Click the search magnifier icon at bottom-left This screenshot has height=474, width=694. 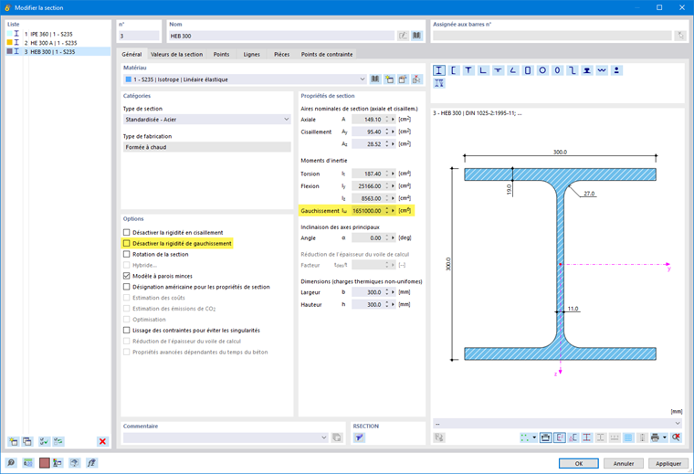[11, 463]
